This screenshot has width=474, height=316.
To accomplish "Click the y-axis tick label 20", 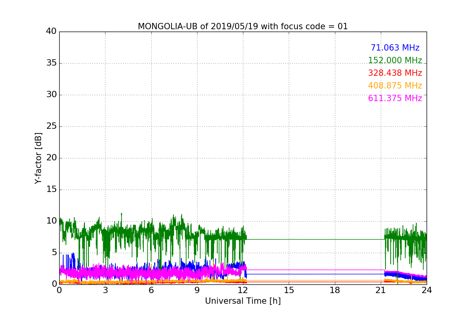I will pos(51,158).
